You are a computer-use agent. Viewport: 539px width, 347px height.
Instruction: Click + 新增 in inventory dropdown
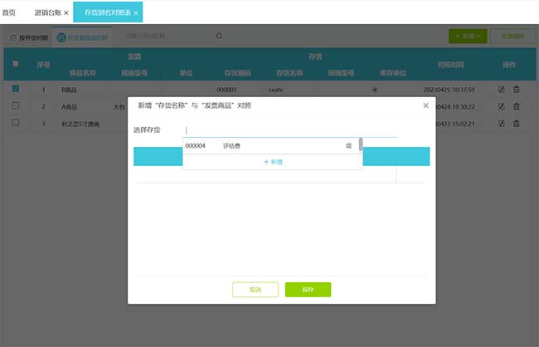[272, 162]
